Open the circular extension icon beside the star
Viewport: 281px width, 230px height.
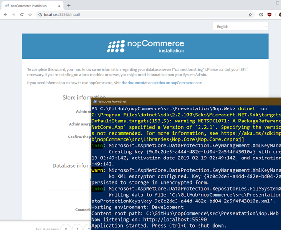click(x=261, y=14)
